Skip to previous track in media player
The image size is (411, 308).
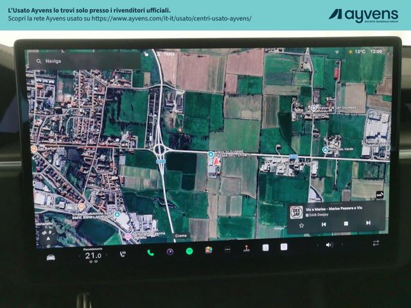[324, 224]
